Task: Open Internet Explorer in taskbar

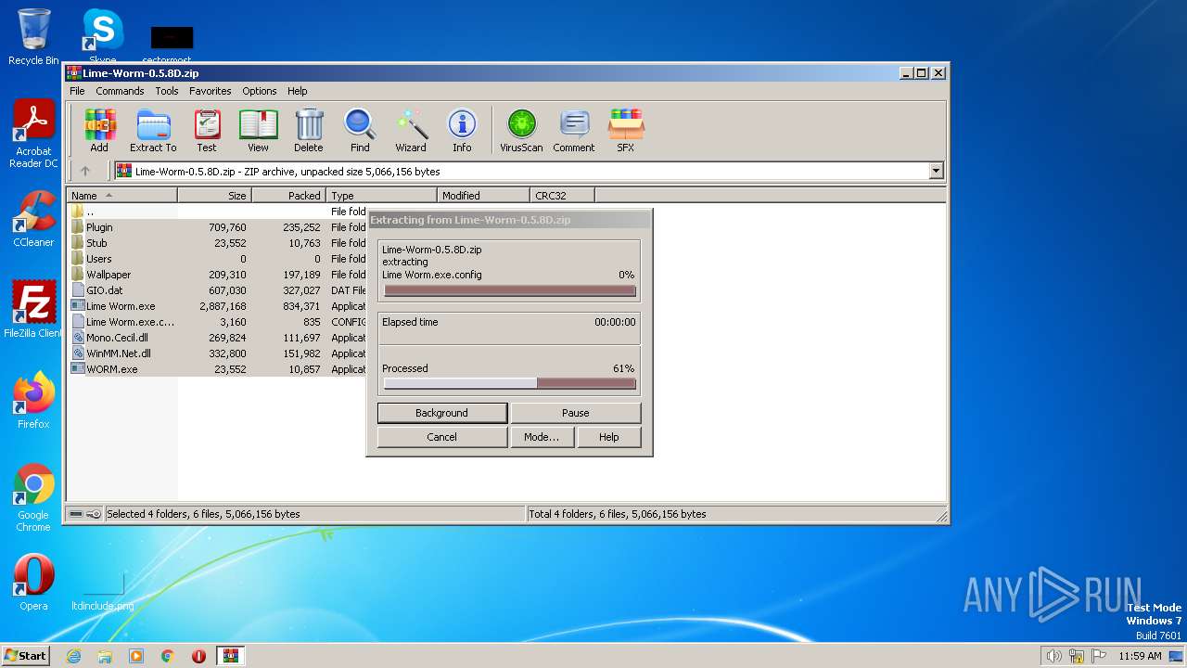Action: (x=73, y=656)
